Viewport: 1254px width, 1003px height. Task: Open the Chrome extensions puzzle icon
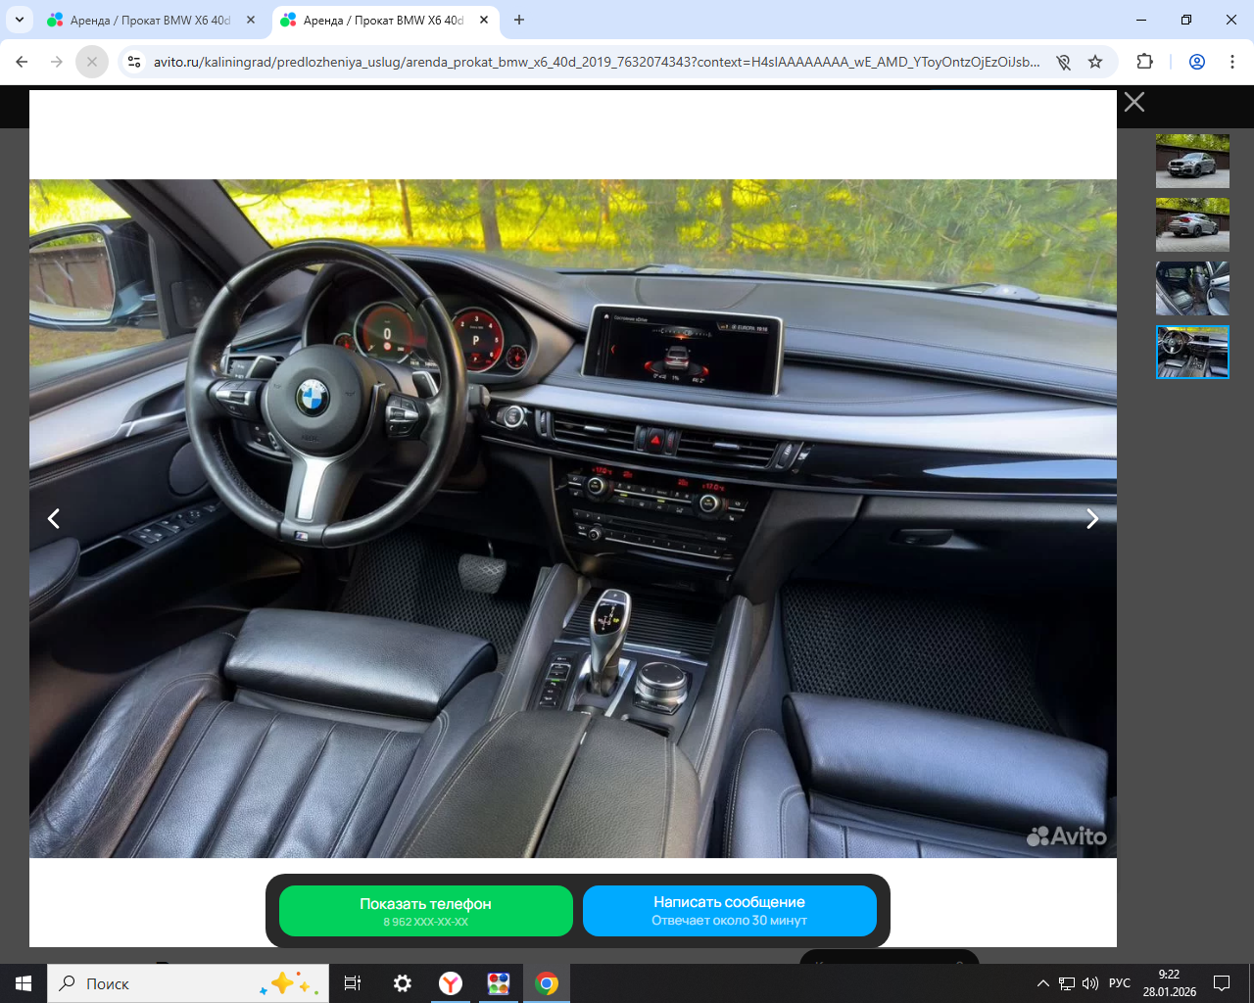[1144, 62]
